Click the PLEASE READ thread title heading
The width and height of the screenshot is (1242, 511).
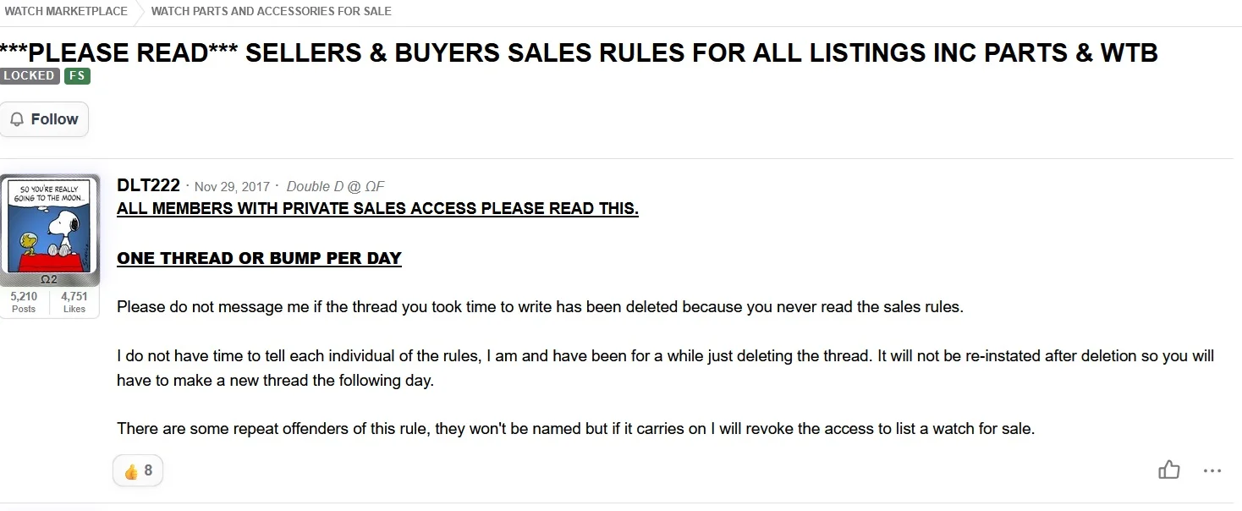click(579, 52)
